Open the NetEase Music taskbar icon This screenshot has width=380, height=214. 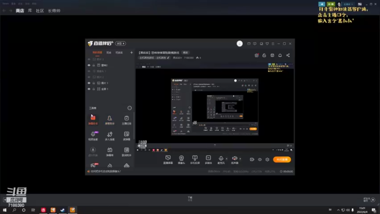point(43,210)
